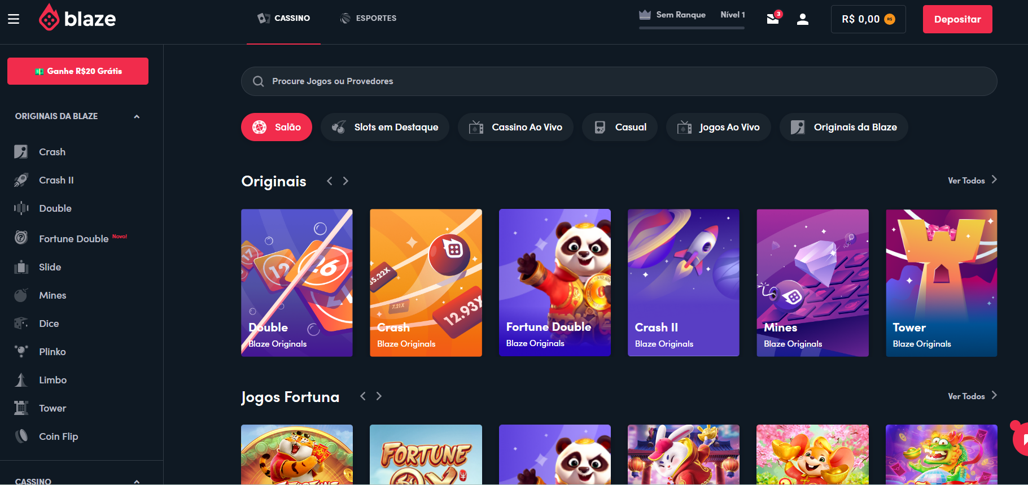Open the Fortune Mouse thumbnail
This screenshot has width=1028, height=485.
tap(812, 455)
